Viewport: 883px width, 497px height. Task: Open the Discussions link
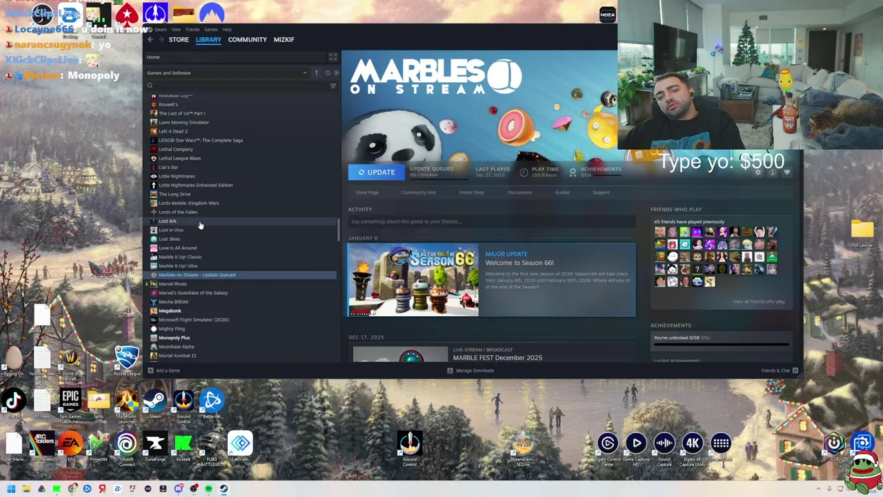tap(519, 193)
